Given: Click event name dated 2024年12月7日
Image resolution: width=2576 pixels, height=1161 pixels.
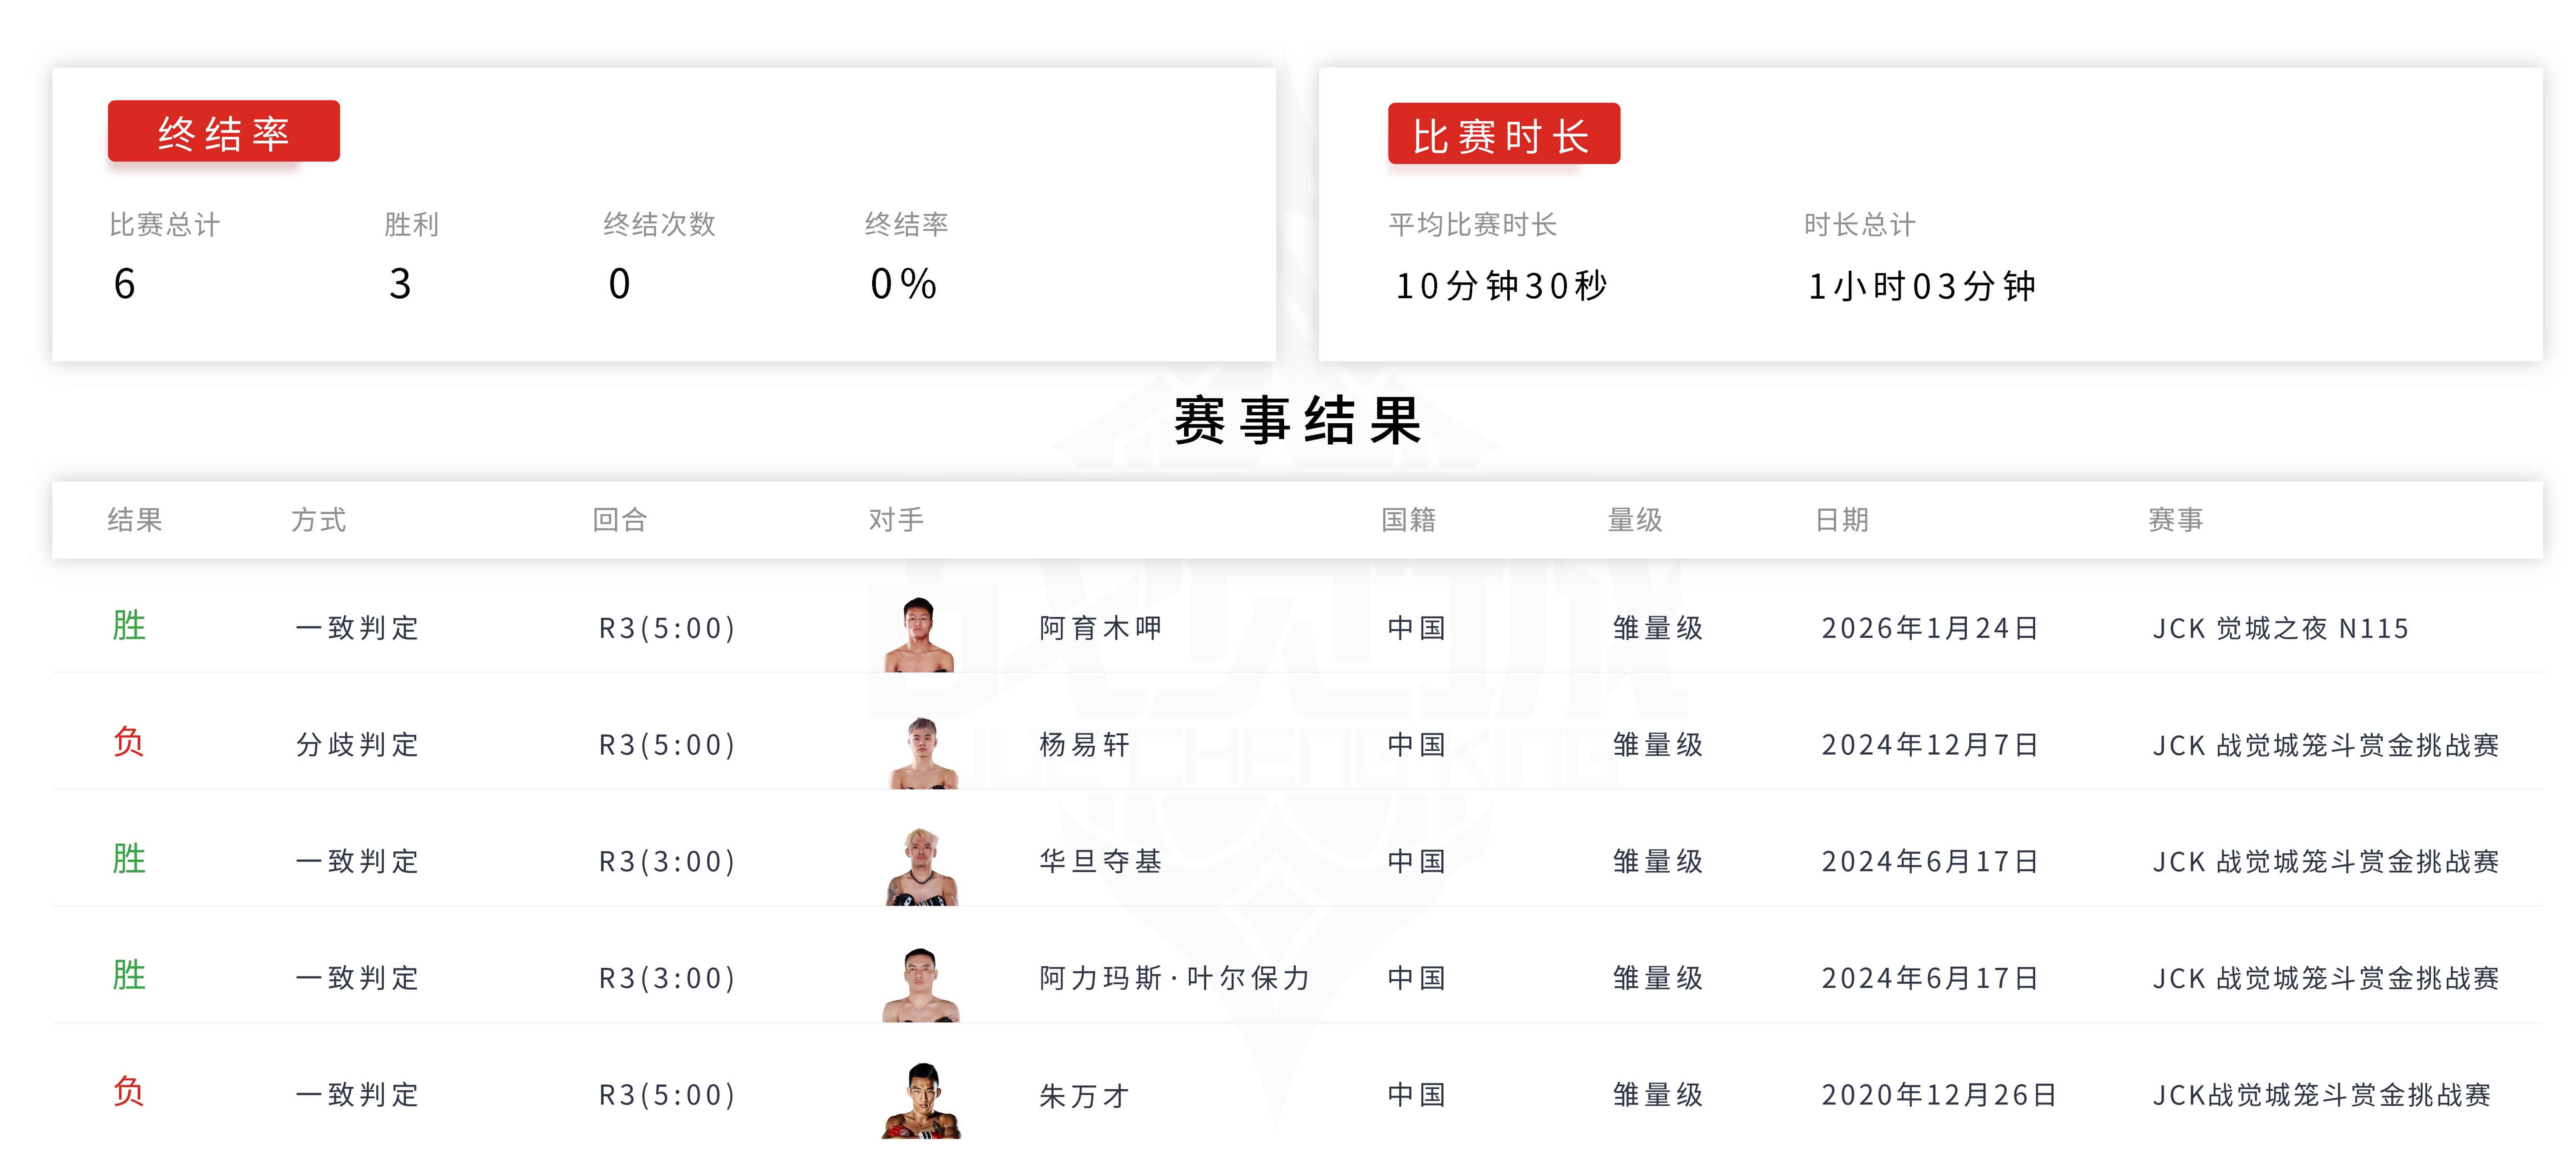Looking at the screenshot, I should point(2325,745).
